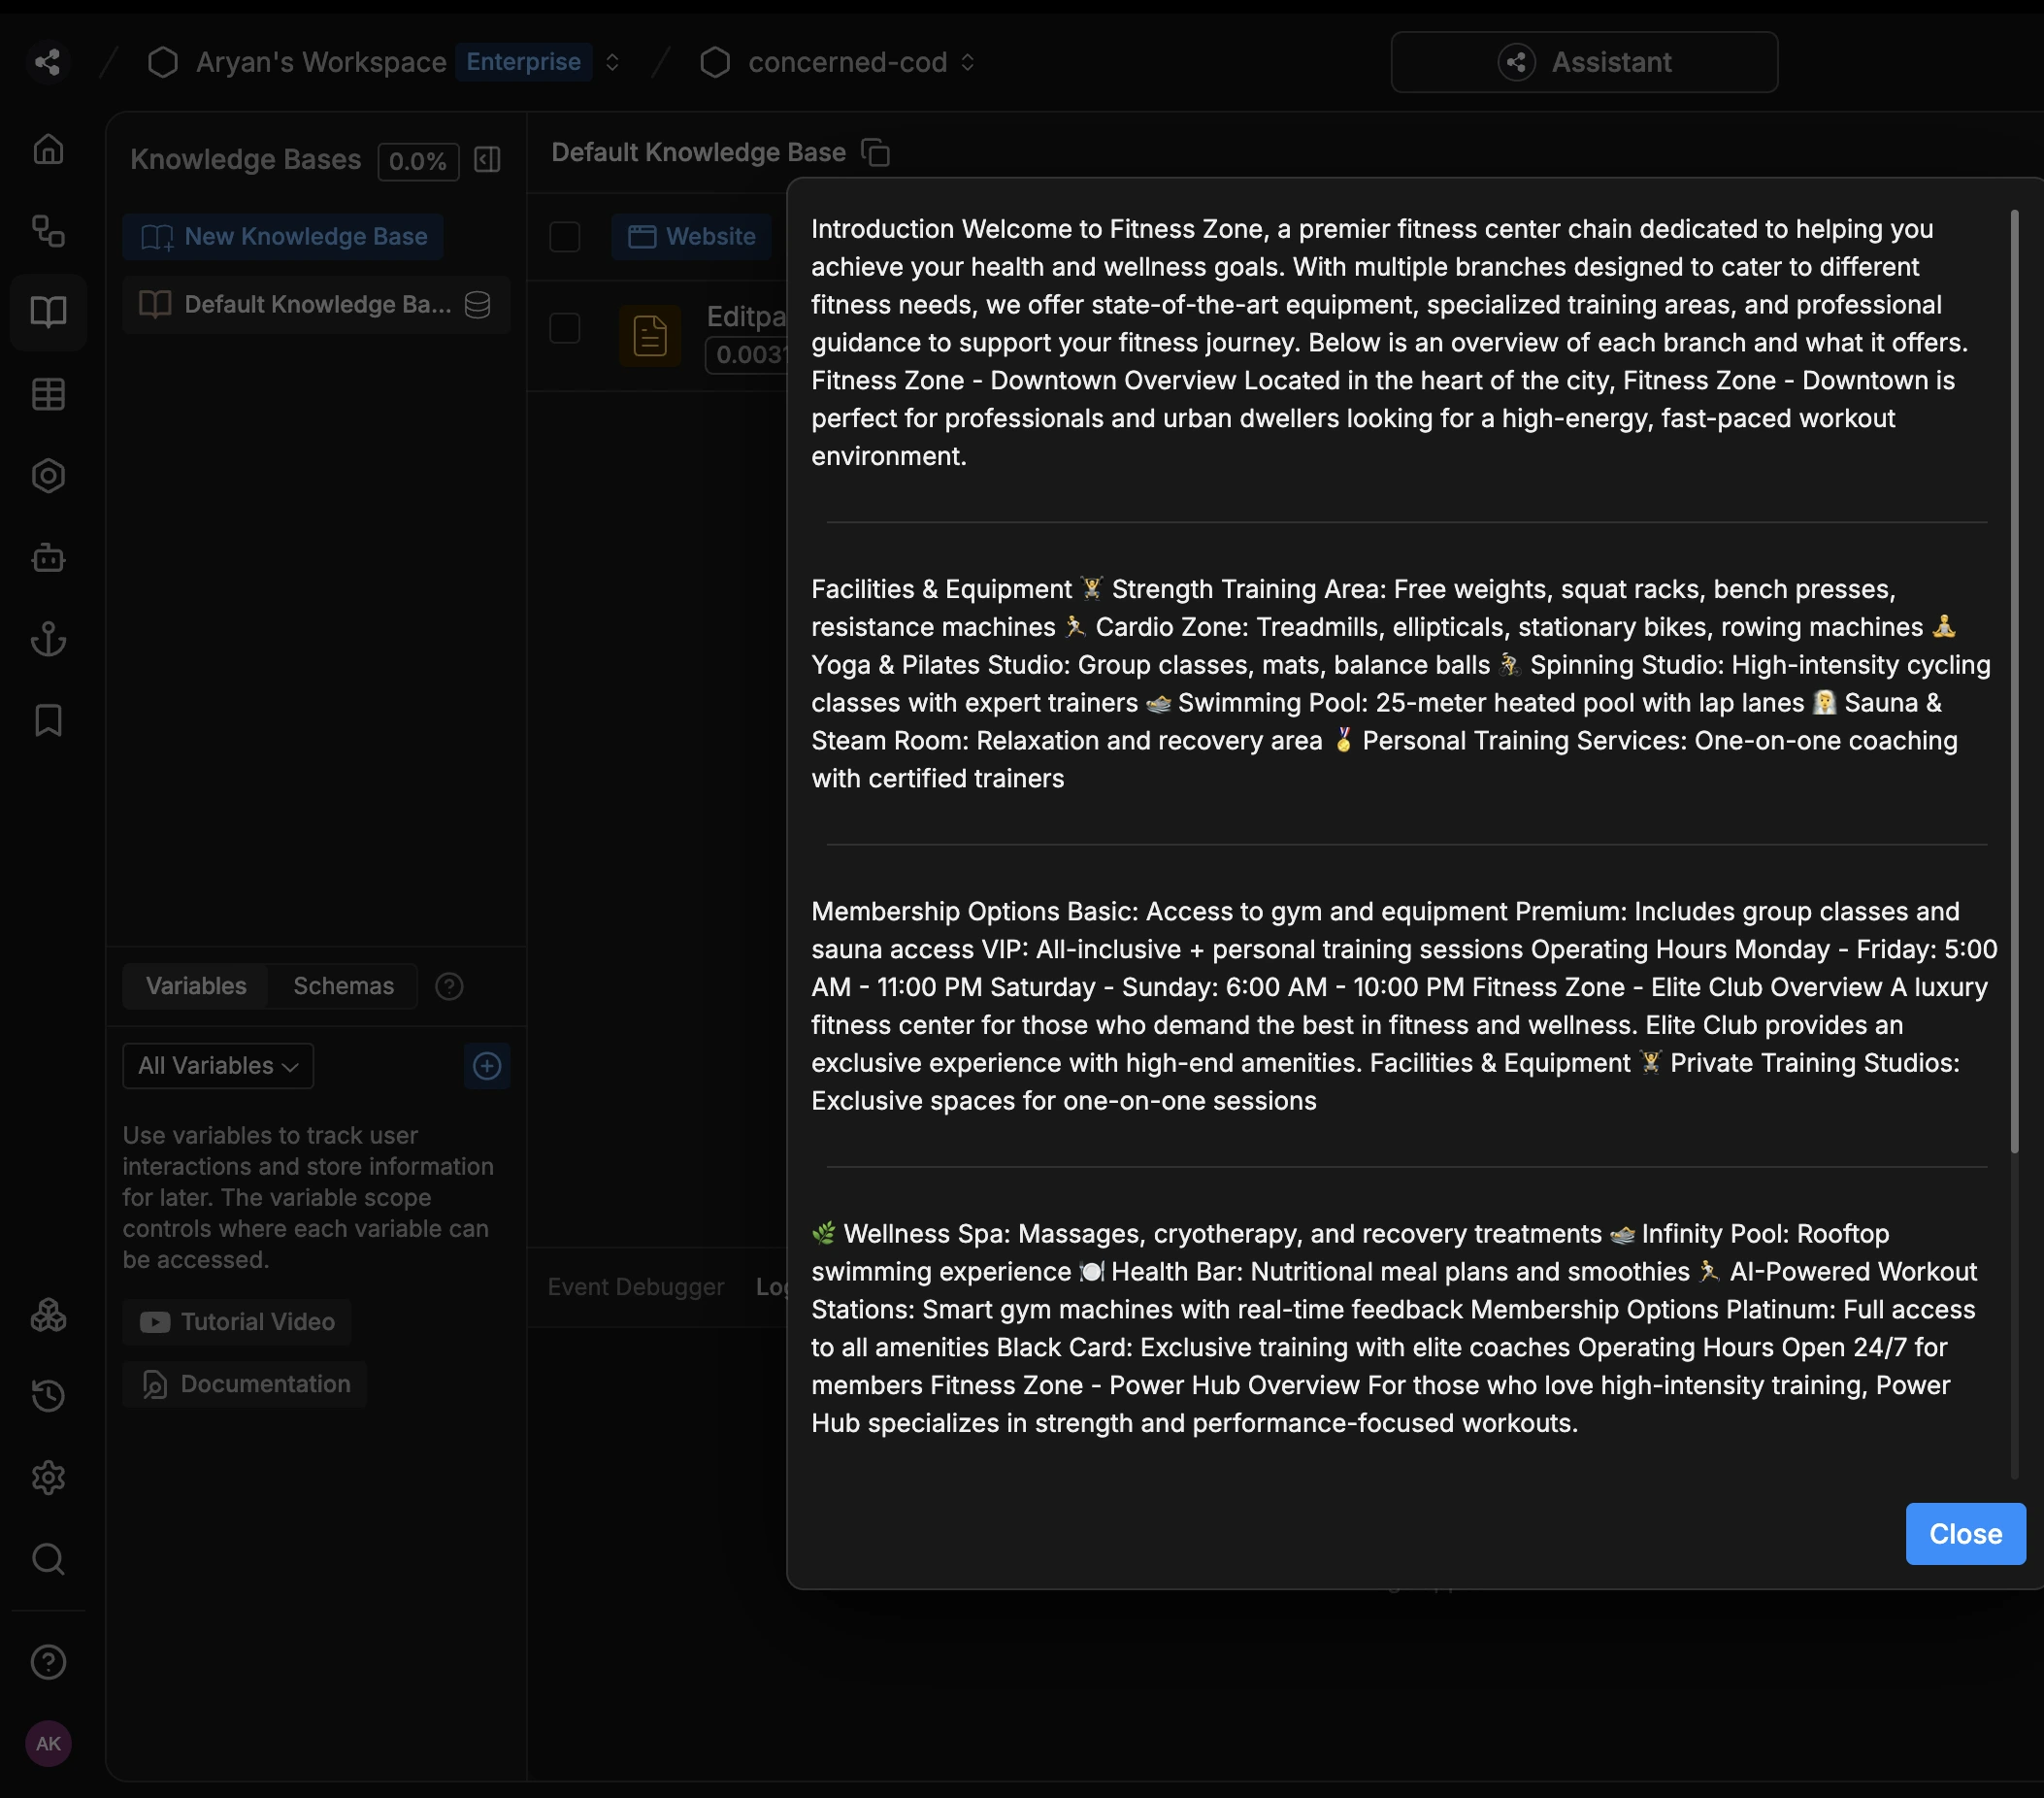The image size is (2044, 1798).
Task: Open the Workflows icon in sidebar
Action: point(48,231)
